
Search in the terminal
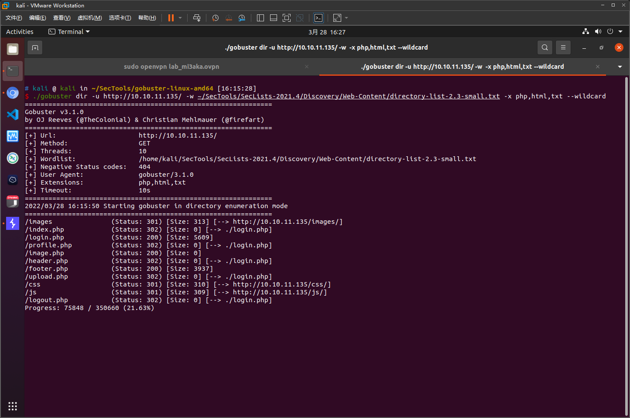pos(544,47)
